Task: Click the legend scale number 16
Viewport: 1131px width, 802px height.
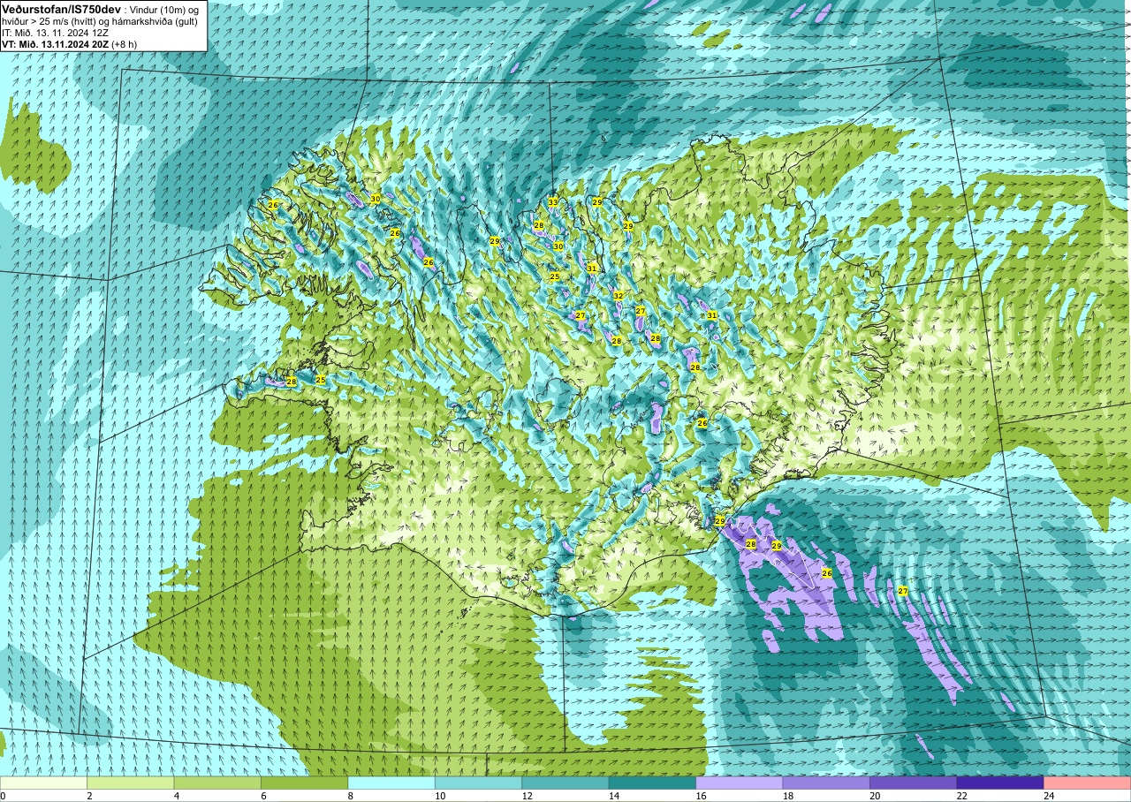Action: click(701, 796)
